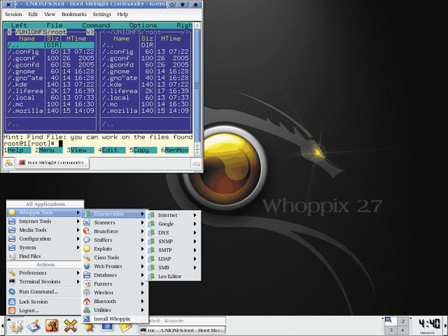Select the Whoppix Tools menu entry
Image resolution: width=448 pixels, height=336 pixels.
point(43,213)
